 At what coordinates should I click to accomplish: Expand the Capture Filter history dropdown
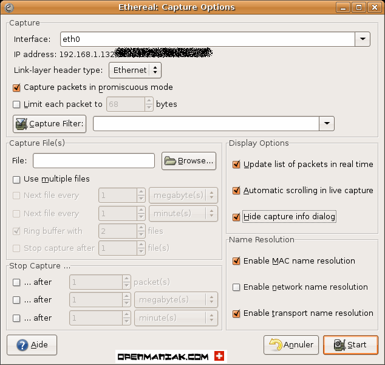[x=327, y=123]
